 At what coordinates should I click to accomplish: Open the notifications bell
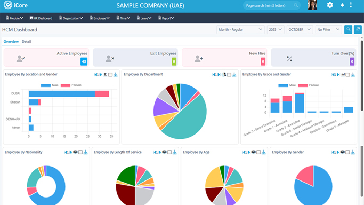point(342,5)
